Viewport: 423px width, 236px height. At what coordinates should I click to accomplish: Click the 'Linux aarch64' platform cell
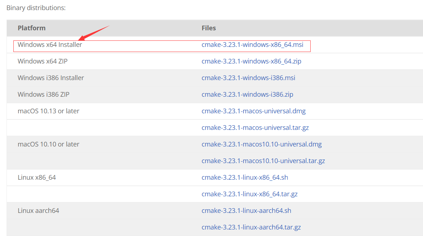[38, 211]
